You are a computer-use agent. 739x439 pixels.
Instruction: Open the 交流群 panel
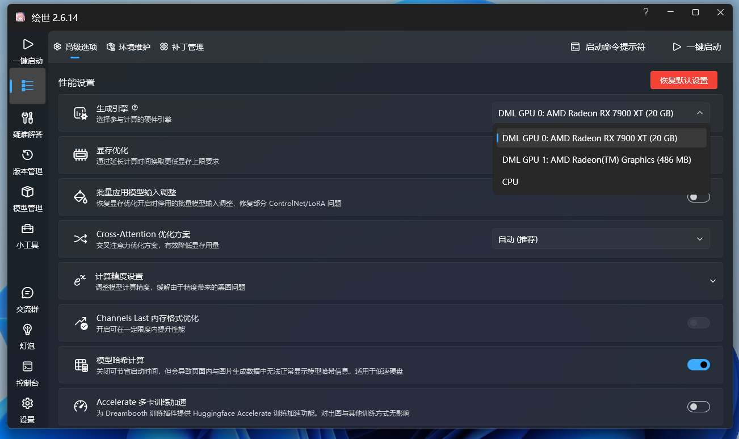(x=27, y=297)
